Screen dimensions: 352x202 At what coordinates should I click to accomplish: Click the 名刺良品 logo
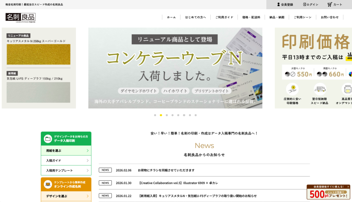tap(21, 18)
